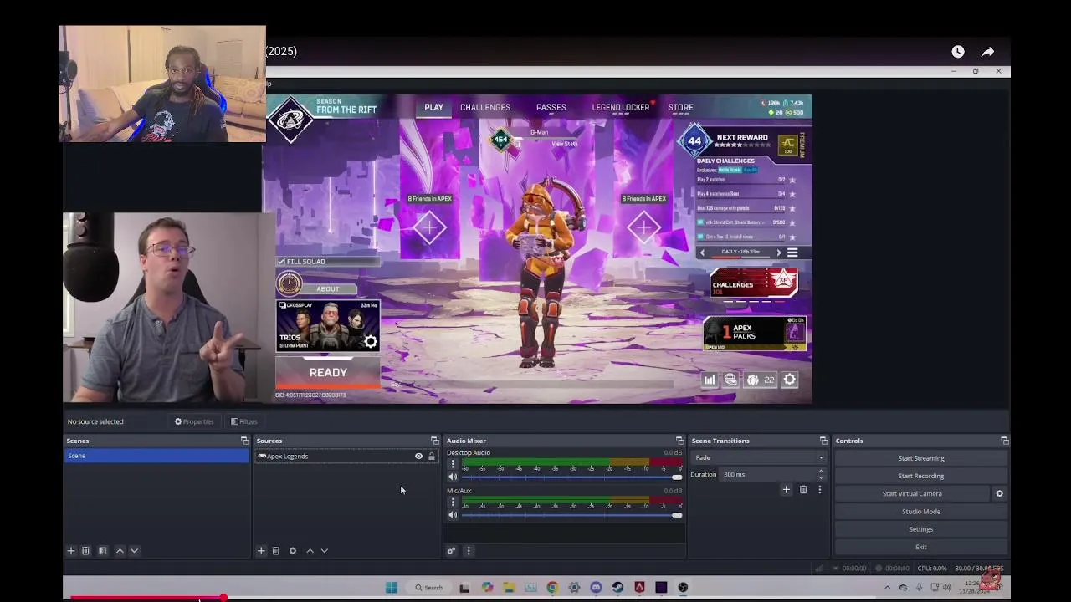Add a new source with plus icon
Screen dimensions: 1071x602
[x=261, y=551]
